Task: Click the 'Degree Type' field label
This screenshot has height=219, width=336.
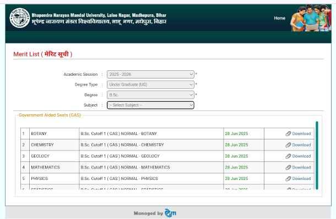Action: (86, 85)
